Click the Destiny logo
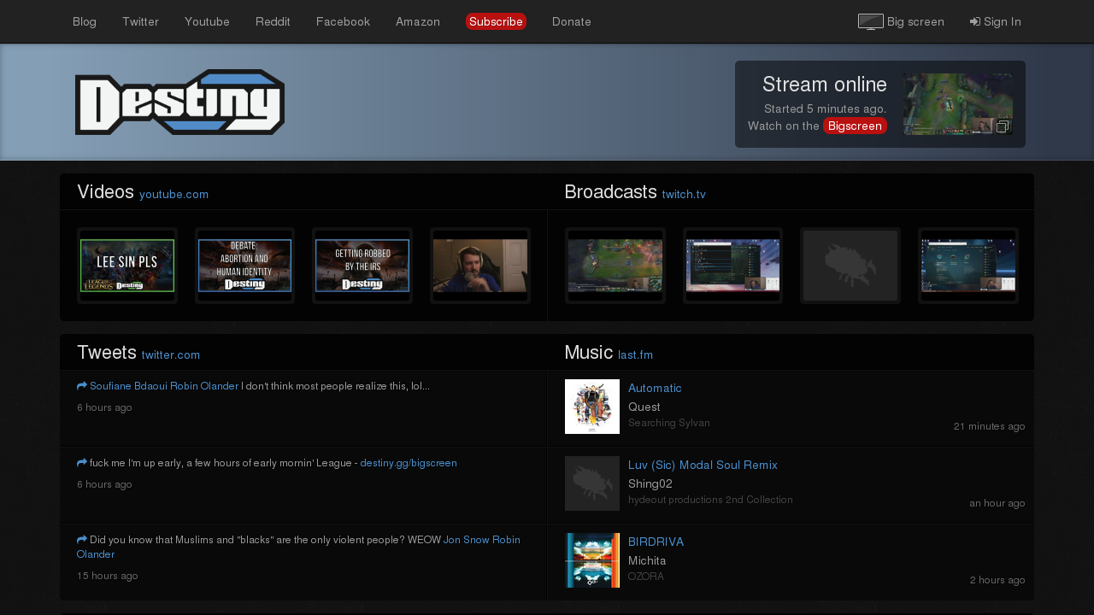Viewport: 1094px width, 615px height. coord(179,102)
